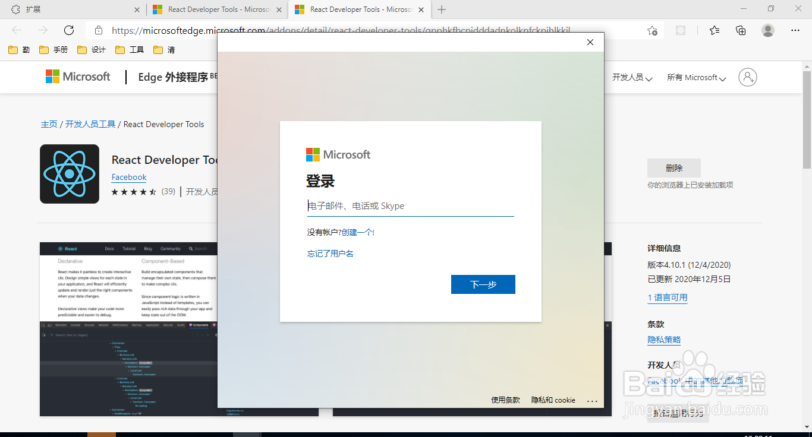Open the 隐私和 cookie link
The width and height of the screenshot is (812, 437).
(553, 400)
